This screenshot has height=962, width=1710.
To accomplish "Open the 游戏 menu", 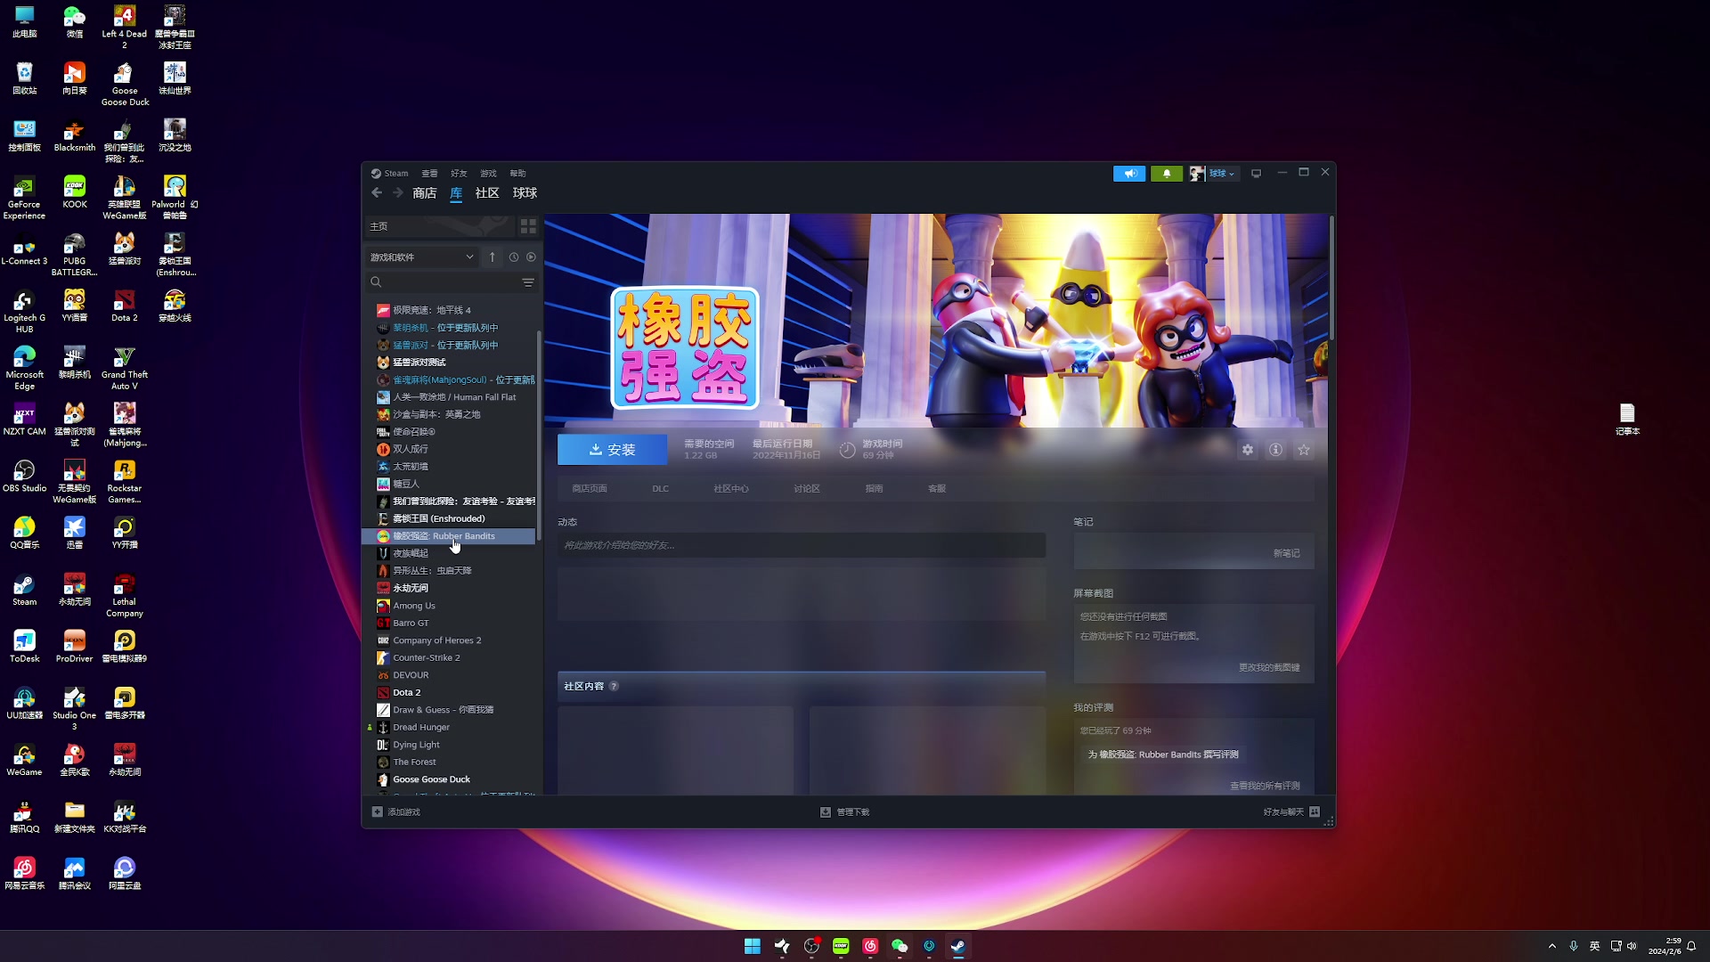I will 488,174.
